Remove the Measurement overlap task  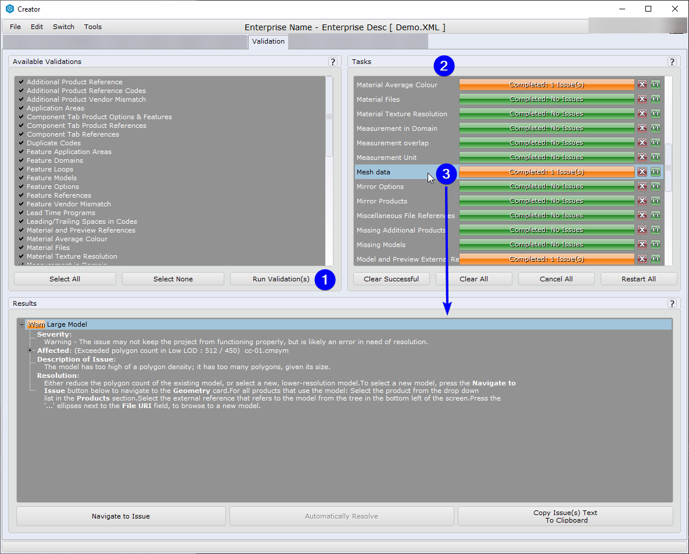(x=642, y=142)
